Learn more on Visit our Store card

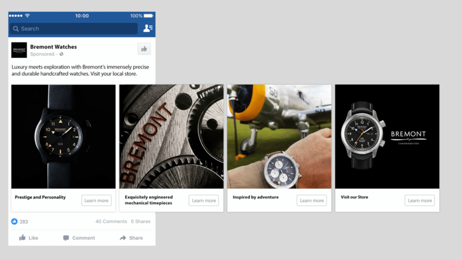pos(419,200)
